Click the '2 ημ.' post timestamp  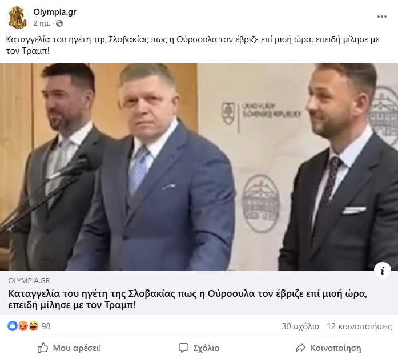42,23
